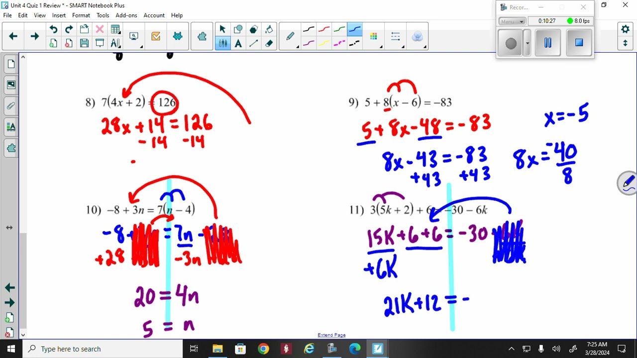Open the color palette dropdown
The height and width of the screenshot is (358, 637).
374,36
